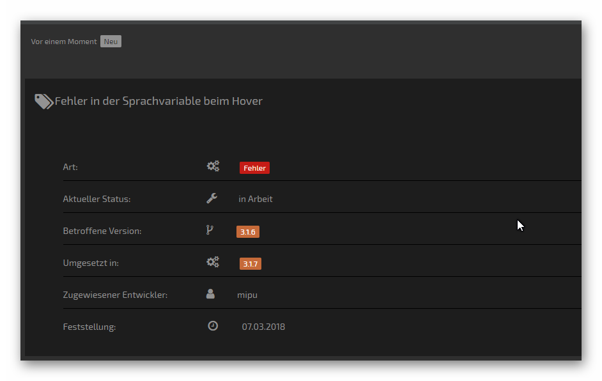Click the date 07.03.2018
602x381 pixels.
(263, 327)
